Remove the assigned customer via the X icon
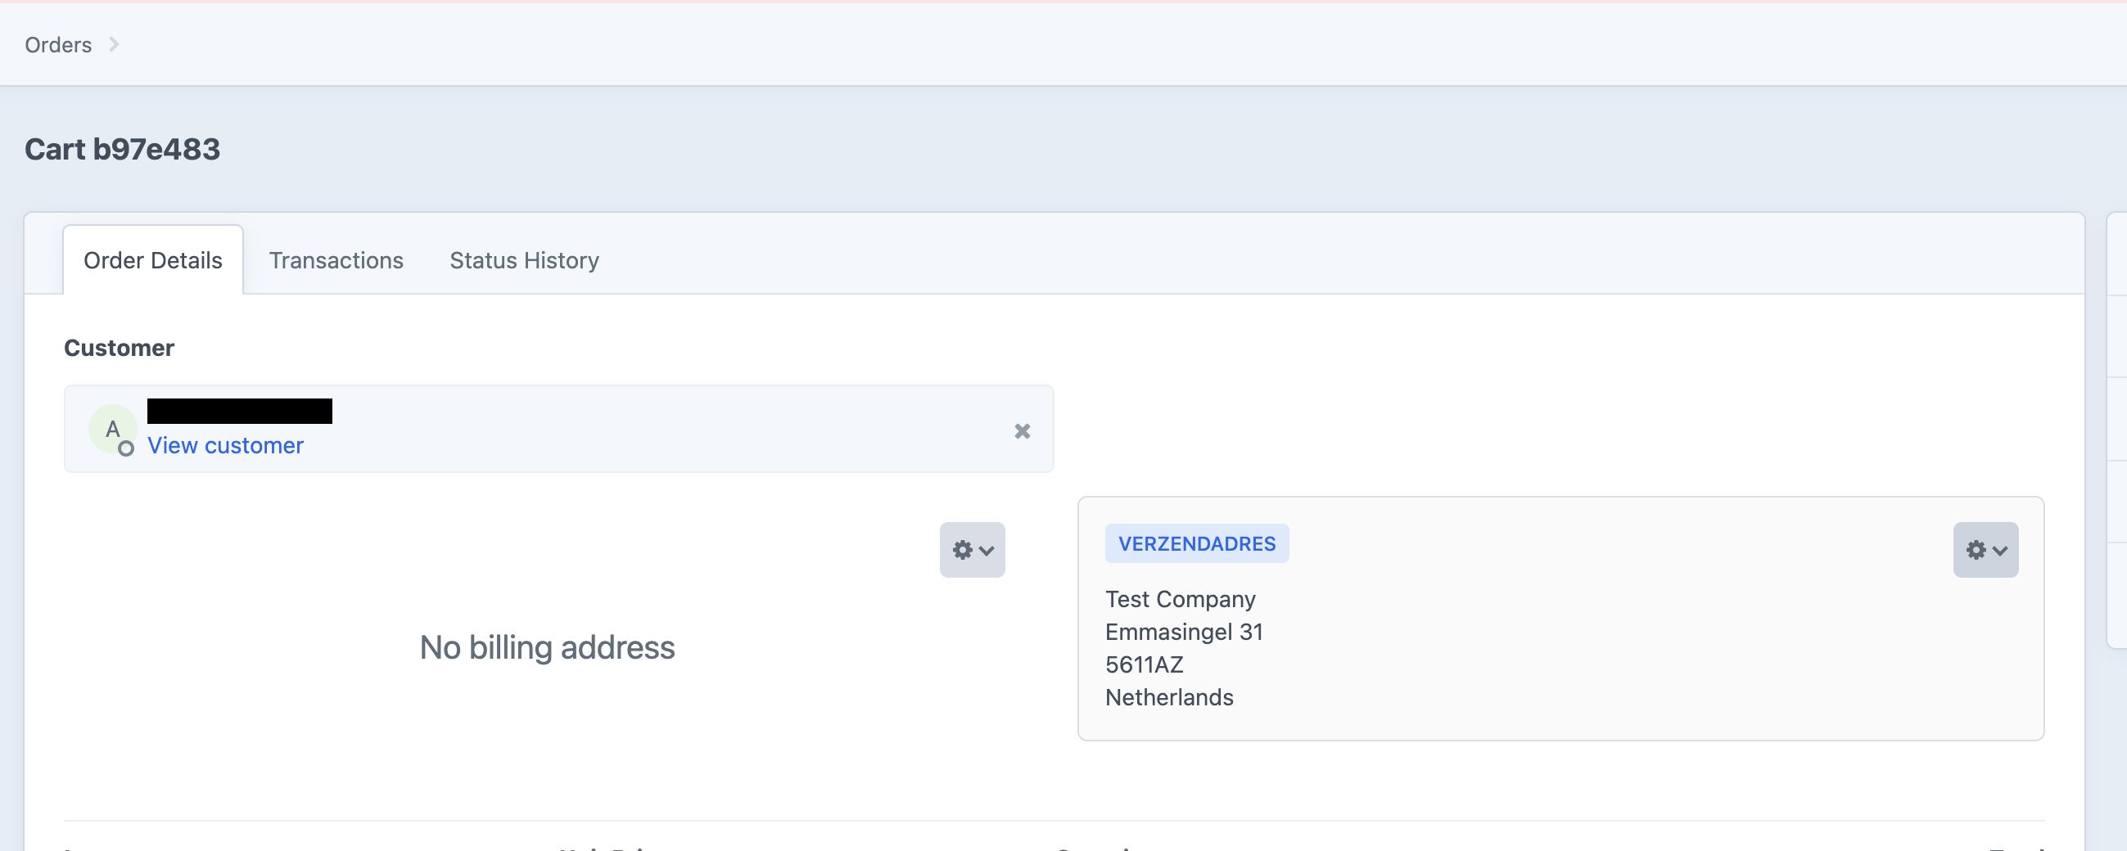The height and width of the screenshot is (851, 2127). pos(1023,431)
